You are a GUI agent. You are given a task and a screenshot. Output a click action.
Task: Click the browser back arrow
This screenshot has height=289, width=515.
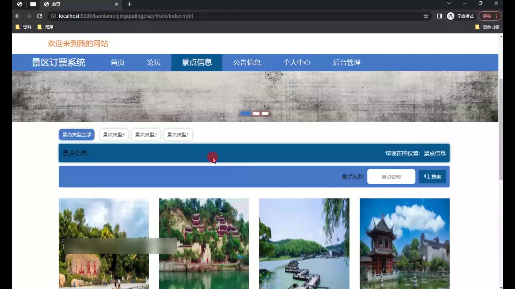point(18,16)
